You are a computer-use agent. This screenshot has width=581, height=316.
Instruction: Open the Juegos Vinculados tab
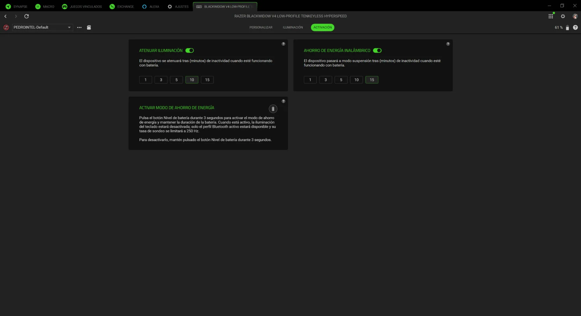pos(82,6)
